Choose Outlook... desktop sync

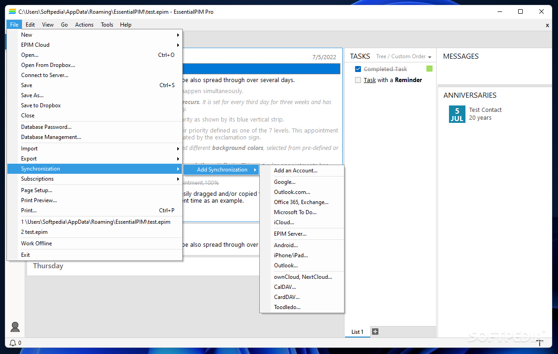coord(302,265)
